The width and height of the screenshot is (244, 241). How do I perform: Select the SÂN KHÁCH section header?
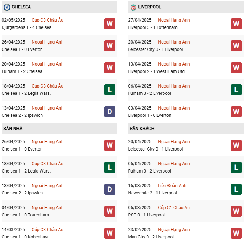click(x=186, y=129)
